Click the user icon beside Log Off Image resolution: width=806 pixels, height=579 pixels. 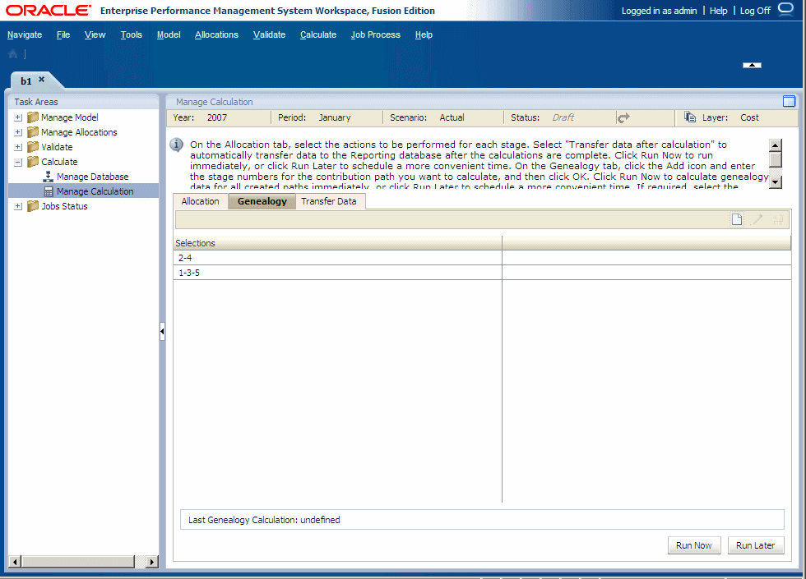click(787, 11)
